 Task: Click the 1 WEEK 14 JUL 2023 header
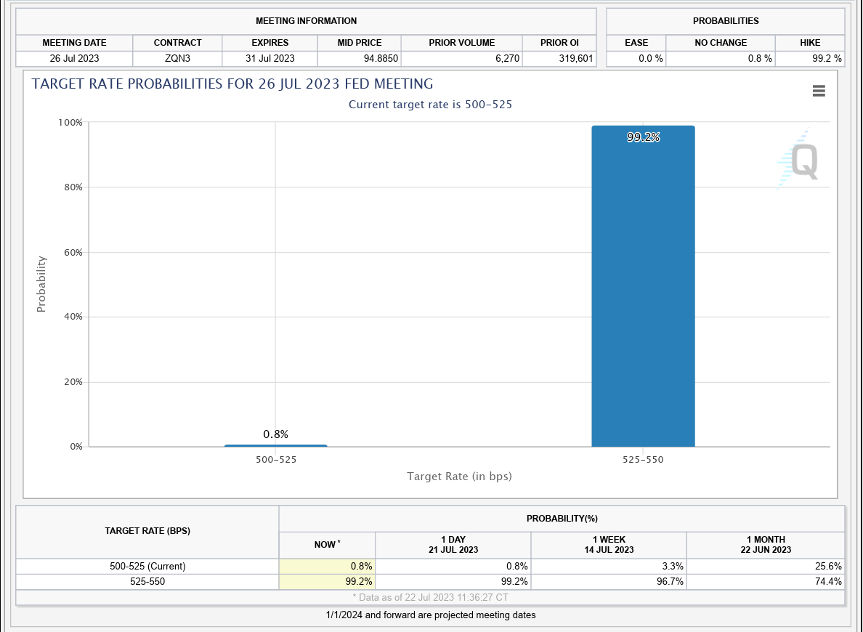click(609, 544)
